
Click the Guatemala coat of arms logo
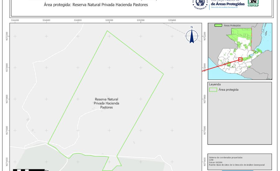point(200,4)
